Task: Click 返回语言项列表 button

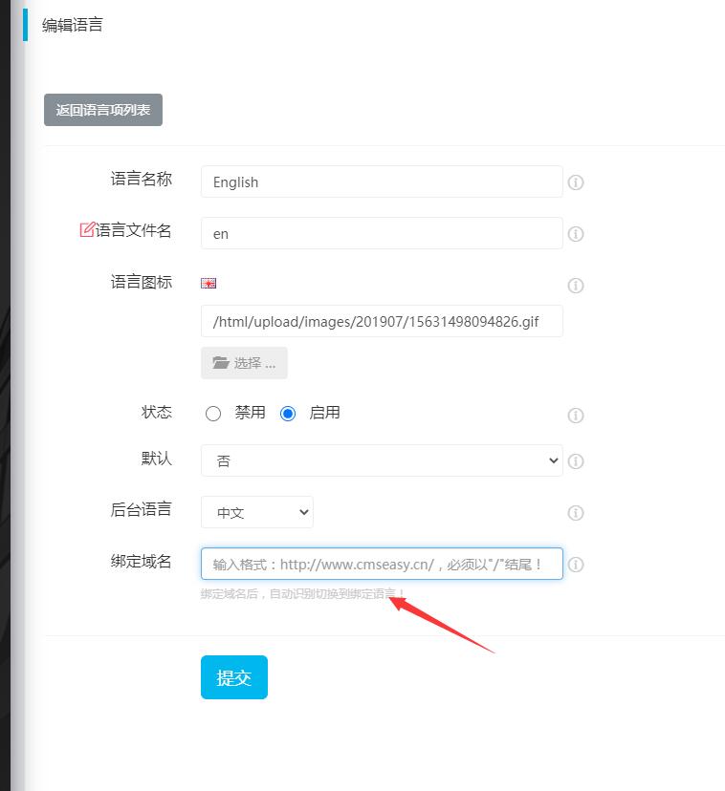Action: coord(103,110)
